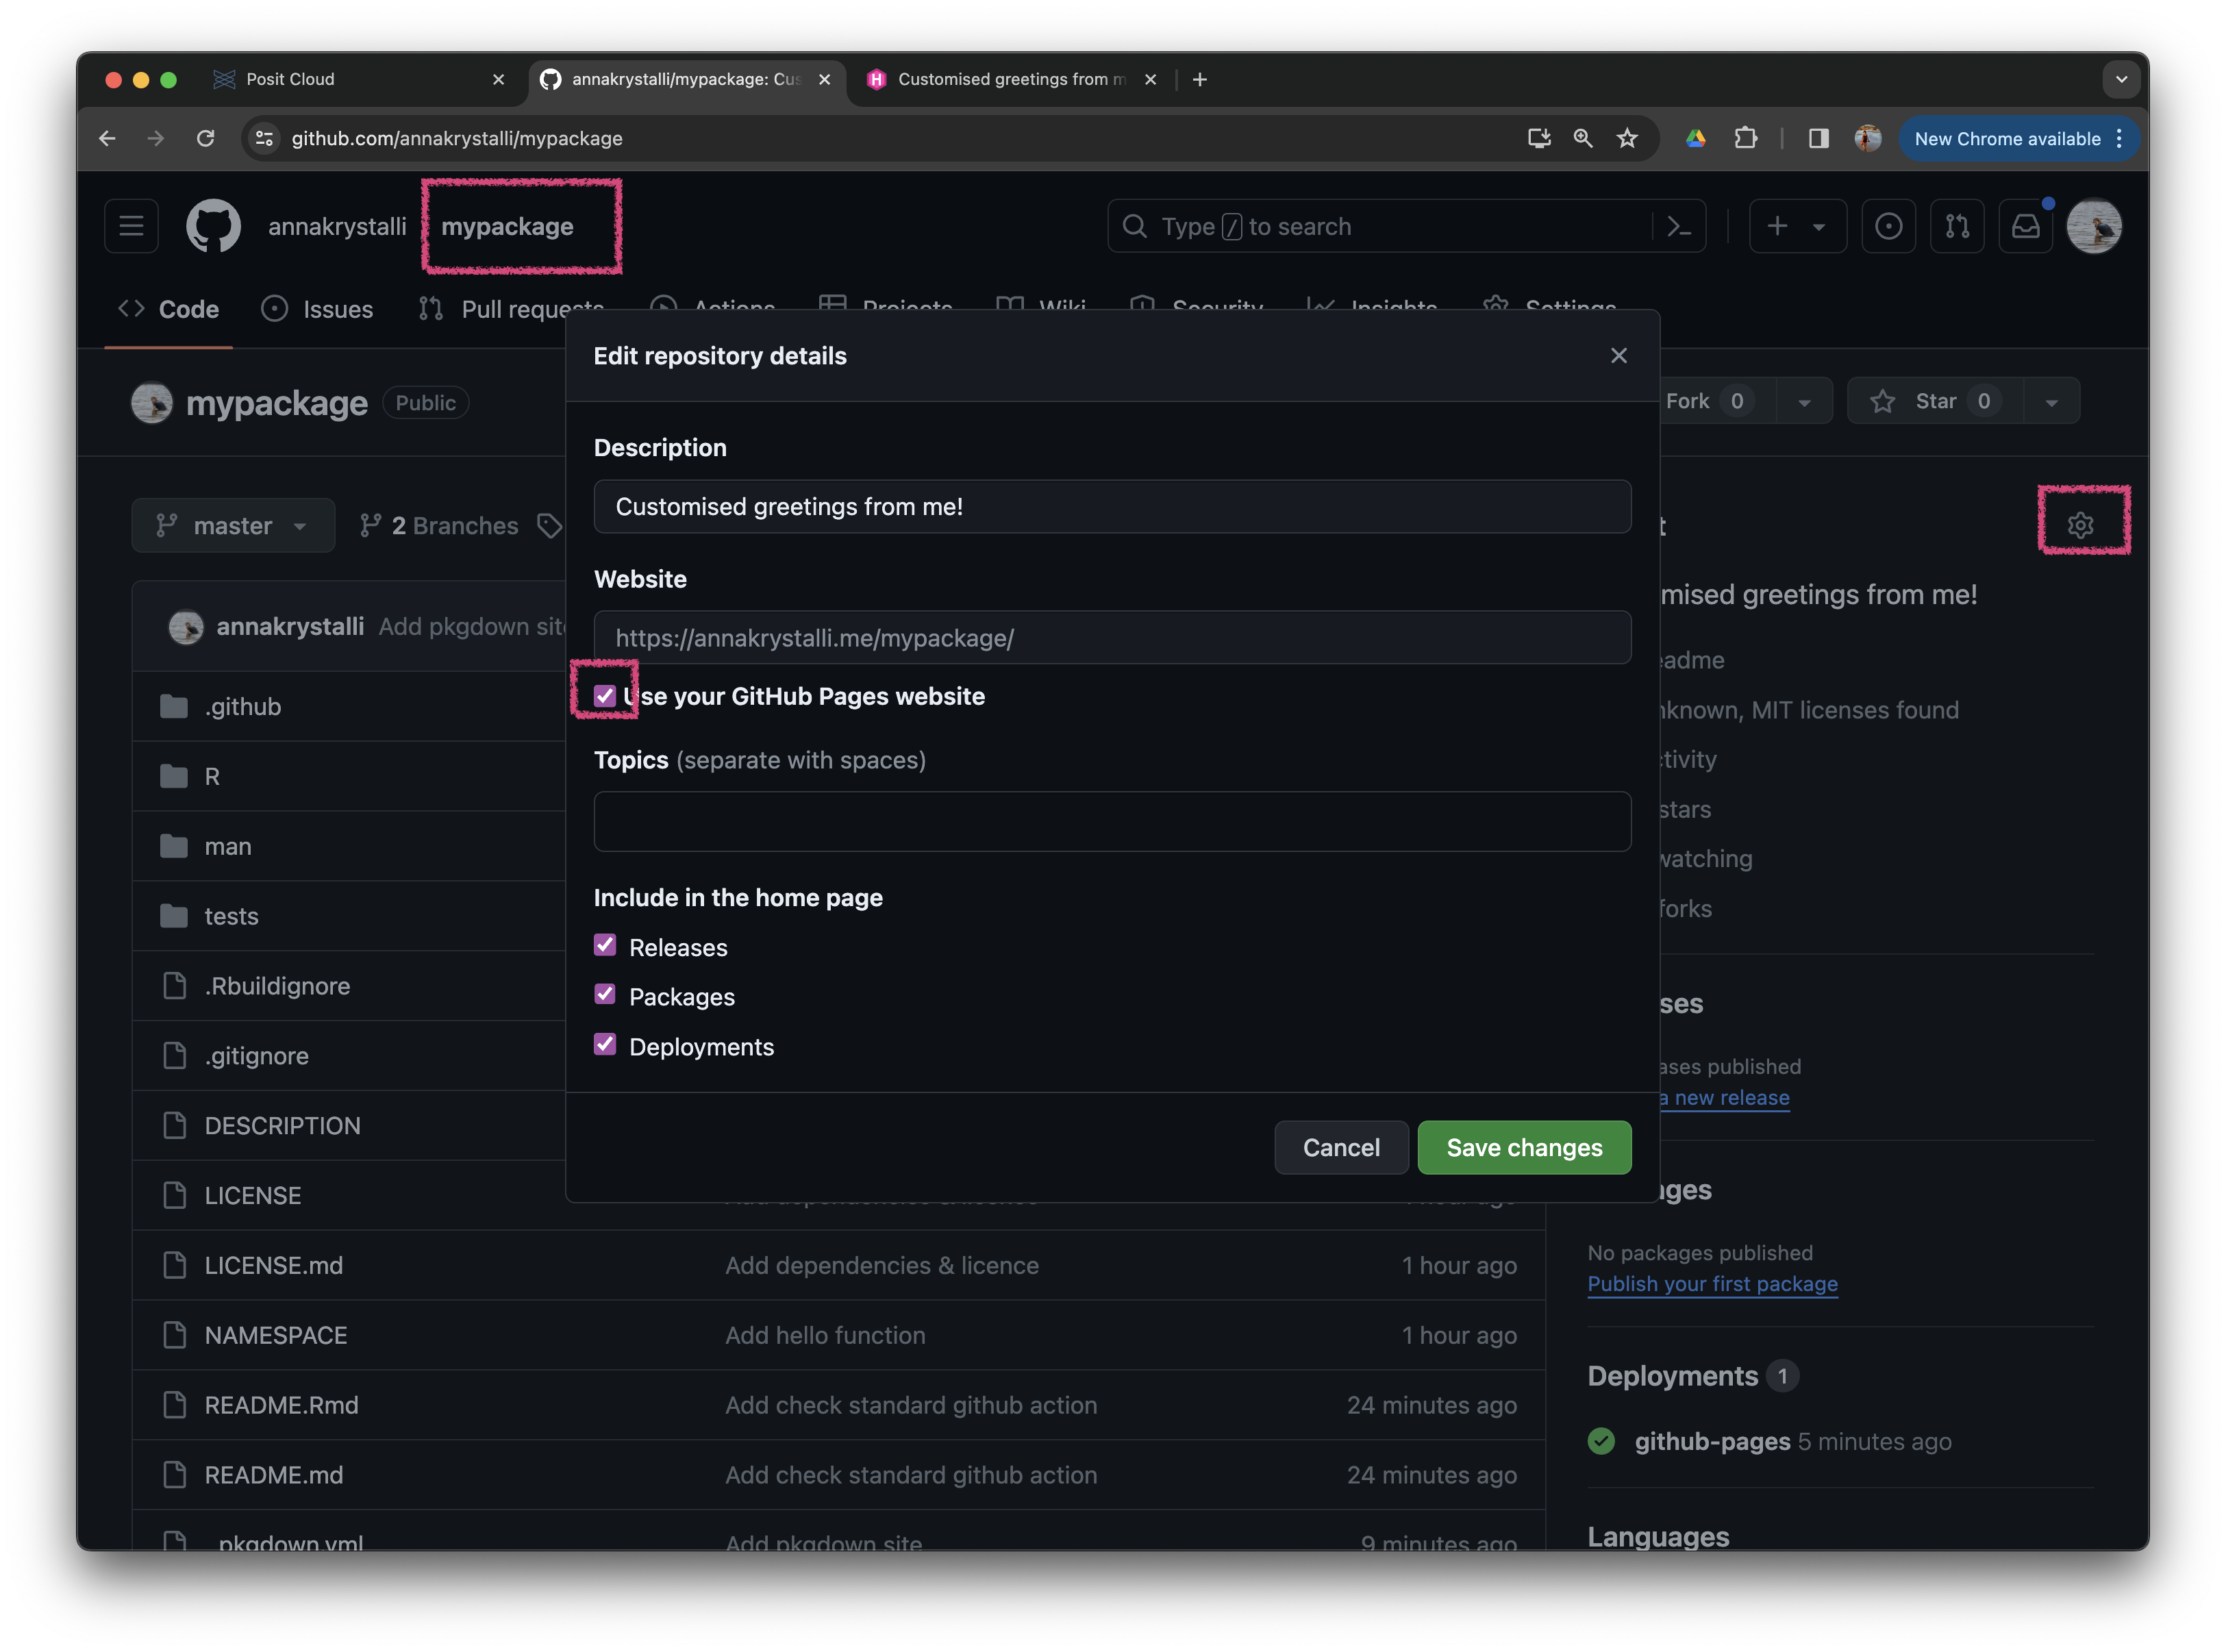Click into the Topics input field
This screenshot has width=2226, height=1652.
(x=1111, y=821)
